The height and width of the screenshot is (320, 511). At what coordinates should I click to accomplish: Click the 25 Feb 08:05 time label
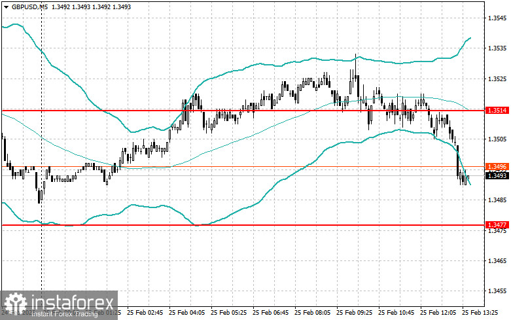313,313
